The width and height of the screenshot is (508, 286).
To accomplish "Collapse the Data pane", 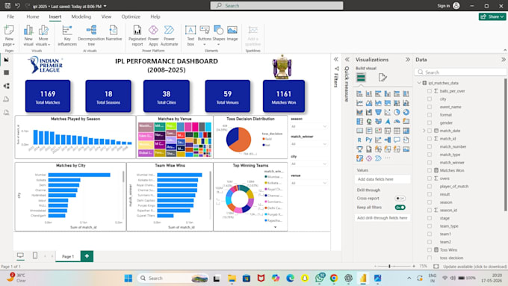I will click(x=503, y=60).
